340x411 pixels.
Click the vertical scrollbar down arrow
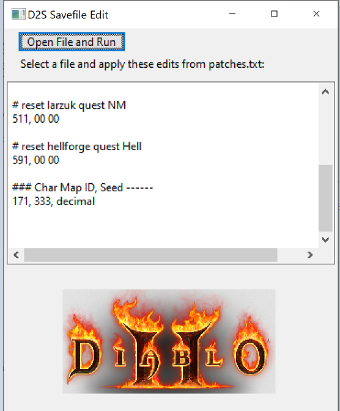click(x=325, y=239)
